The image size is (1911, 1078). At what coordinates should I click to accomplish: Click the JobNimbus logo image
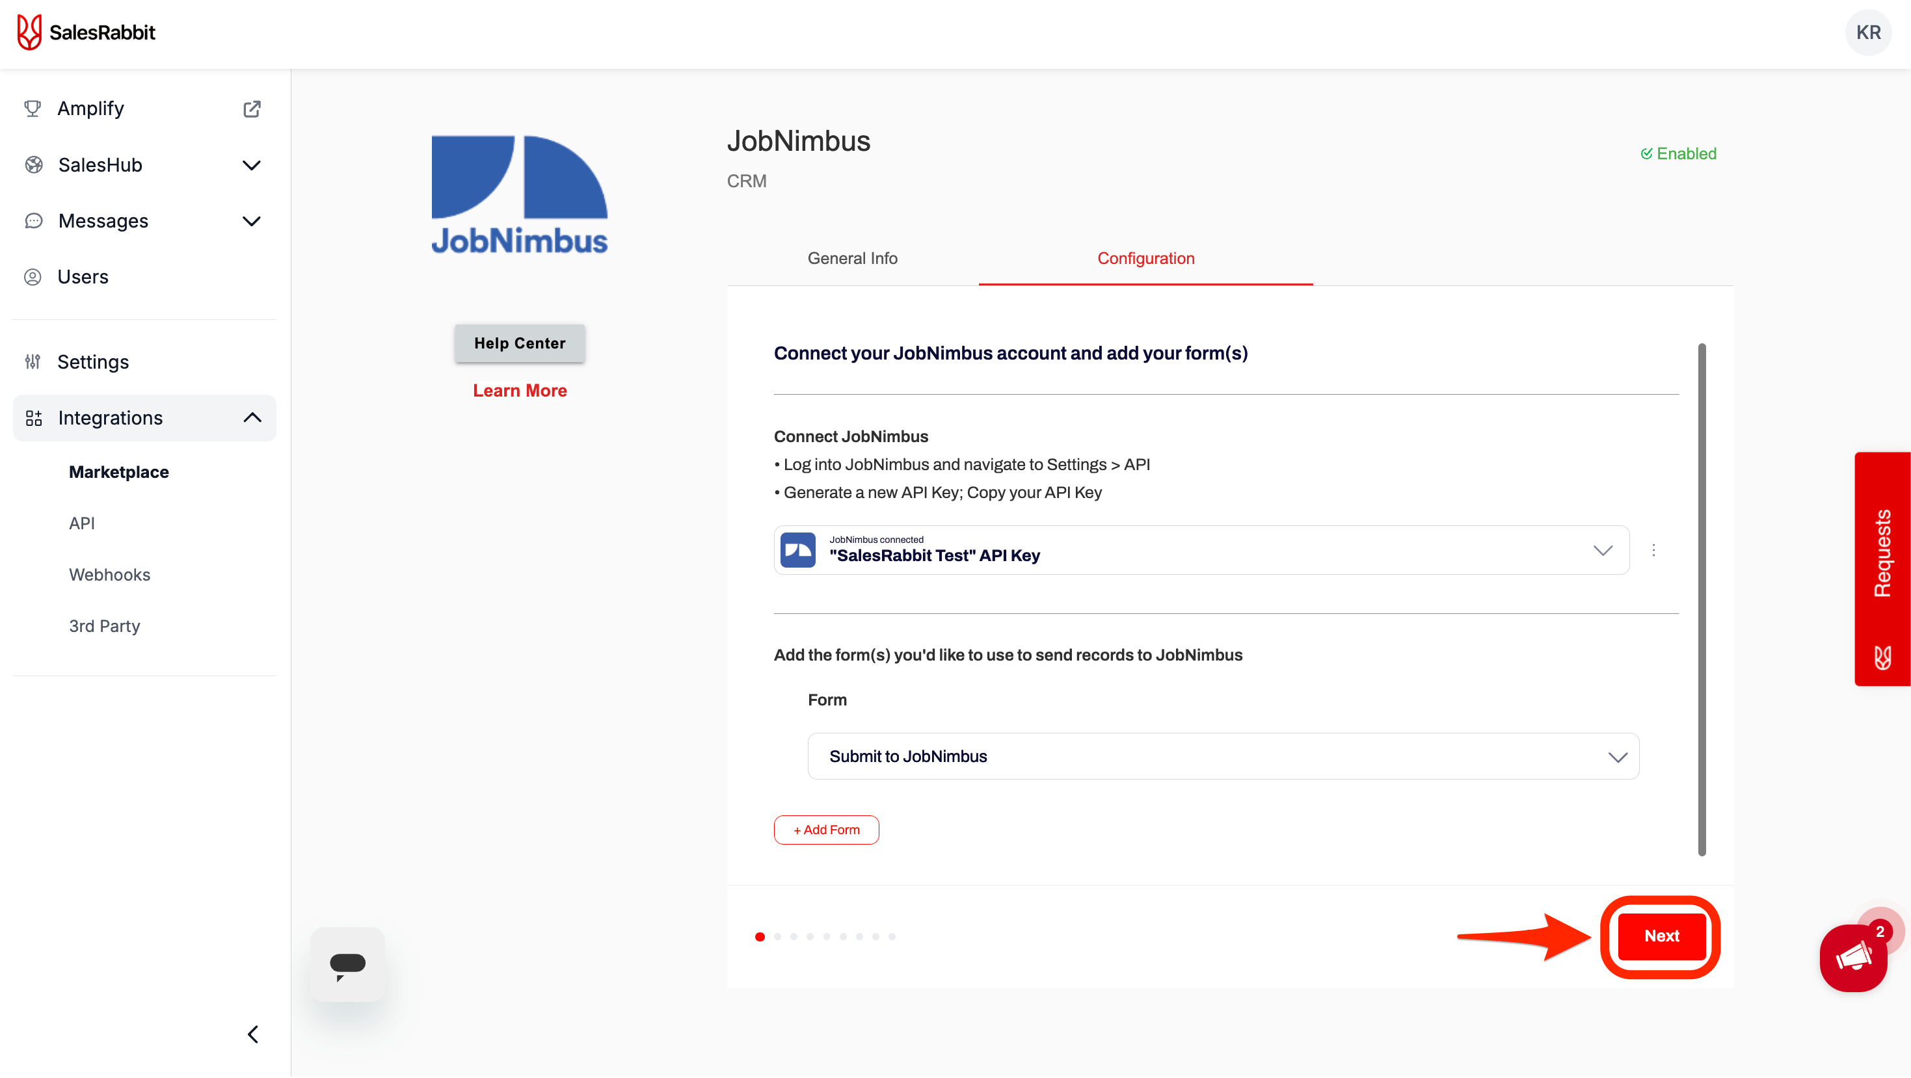pos(519,195)
